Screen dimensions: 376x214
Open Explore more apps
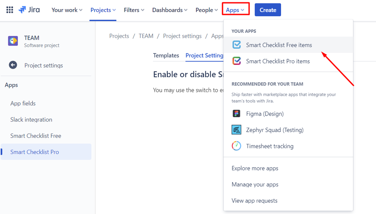[x=288, y=168]
